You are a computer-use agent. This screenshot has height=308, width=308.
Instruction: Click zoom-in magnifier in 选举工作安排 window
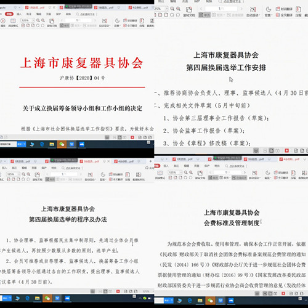click(178, 9)
